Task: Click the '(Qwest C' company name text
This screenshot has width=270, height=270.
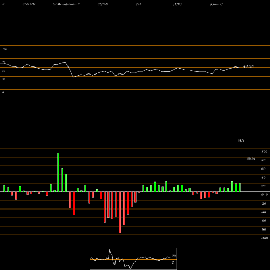Action: (217, 4)
